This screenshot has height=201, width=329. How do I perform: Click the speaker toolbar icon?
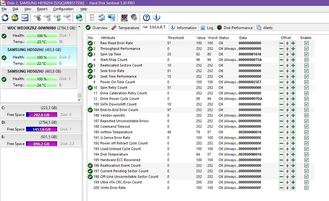click(x=134, y=18)
